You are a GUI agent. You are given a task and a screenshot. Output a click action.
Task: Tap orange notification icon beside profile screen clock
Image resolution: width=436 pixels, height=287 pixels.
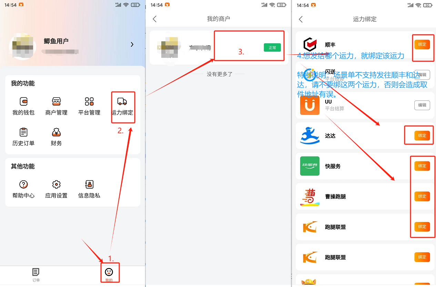coord(21,5)
